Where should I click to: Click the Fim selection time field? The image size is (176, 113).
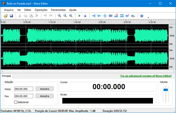[24, 96]
